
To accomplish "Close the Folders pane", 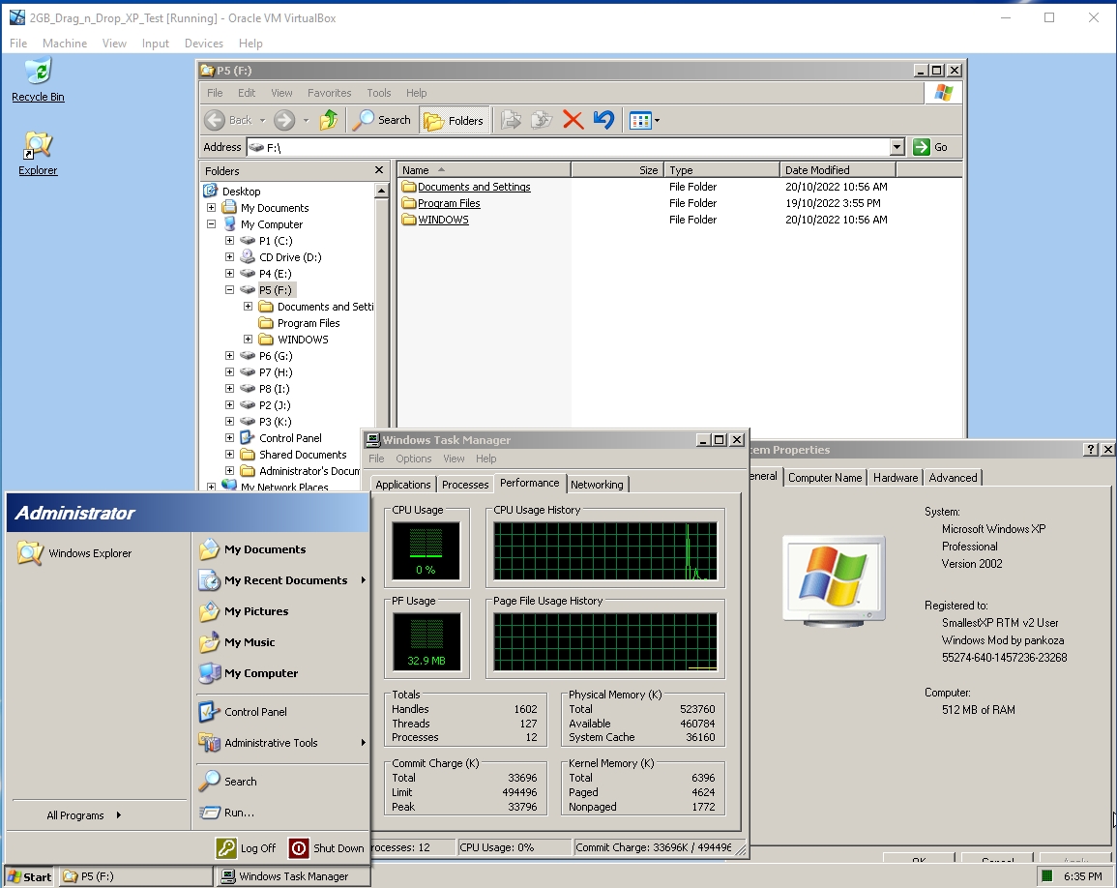I will tap(379, 169).
